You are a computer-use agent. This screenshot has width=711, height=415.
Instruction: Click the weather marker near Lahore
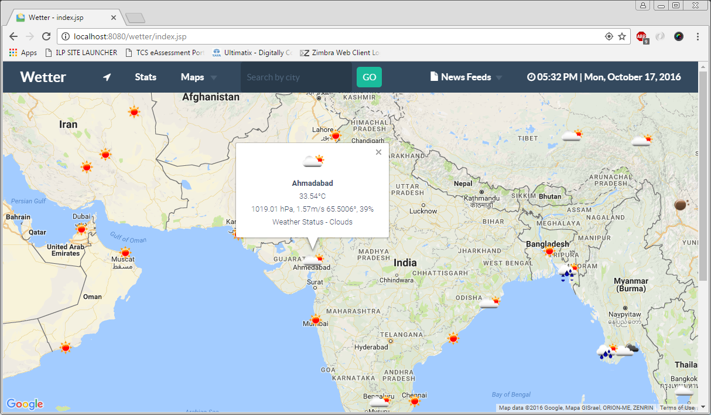coord(335,135)
